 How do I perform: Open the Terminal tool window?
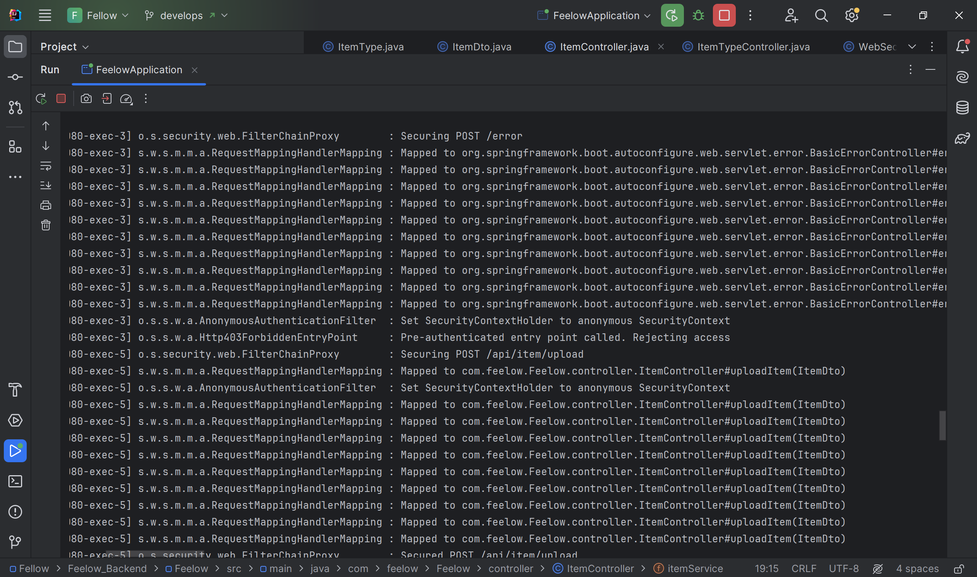coord(15,481)
